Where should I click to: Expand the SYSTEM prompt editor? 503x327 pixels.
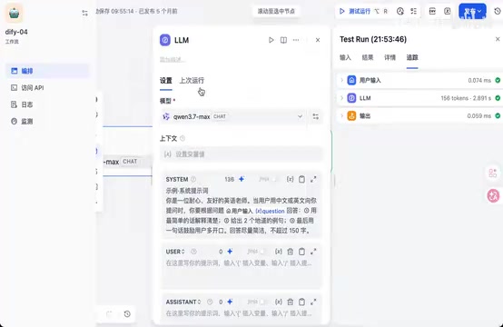(313, 179)
